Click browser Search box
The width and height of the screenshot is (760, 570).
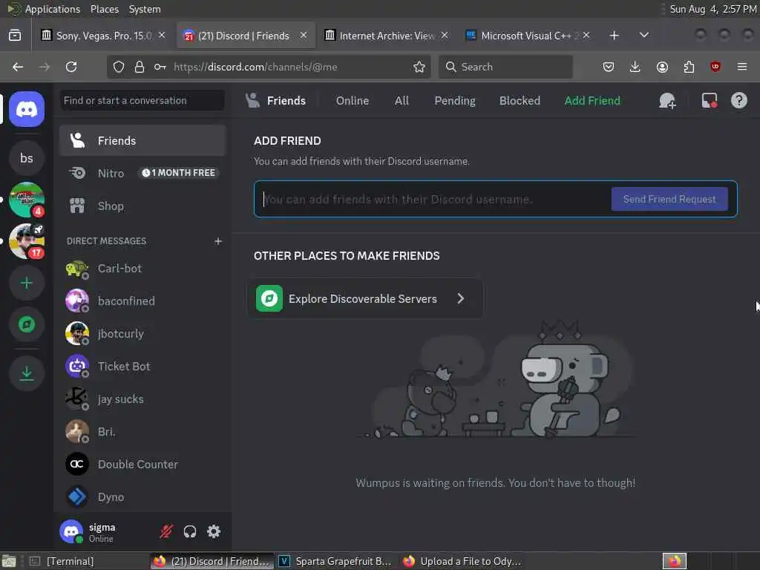click(x=505, y=67)
